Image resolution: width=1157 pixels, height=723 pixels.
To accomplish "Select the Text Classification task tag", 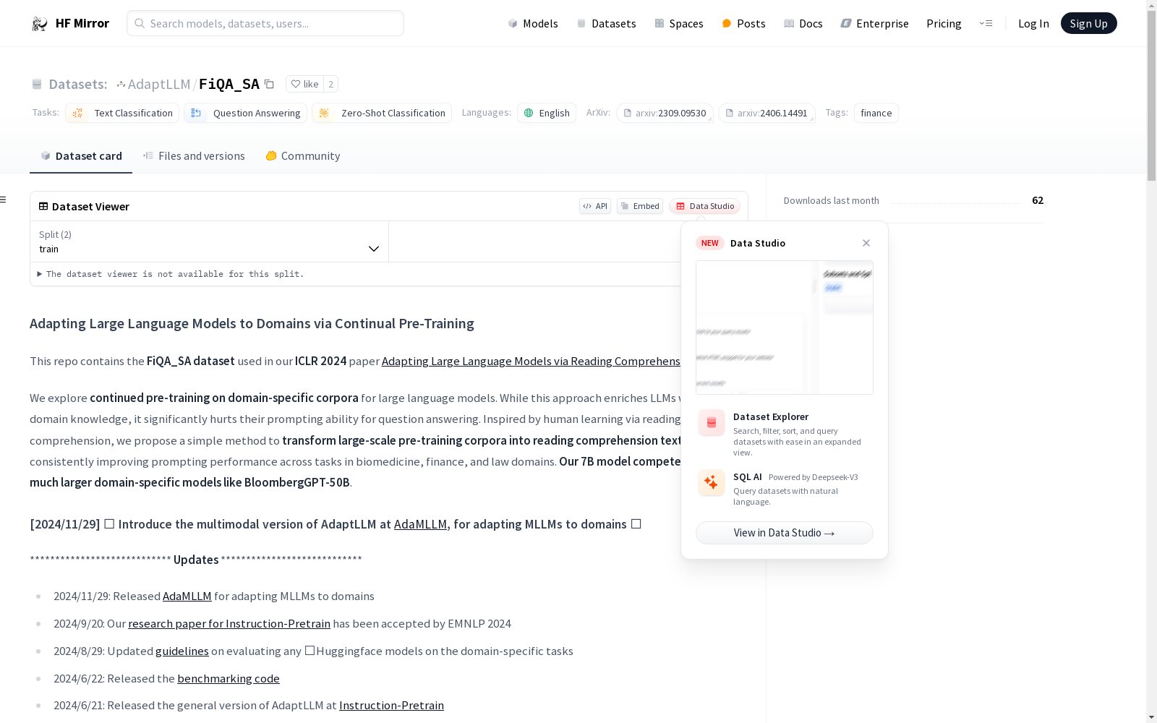I will 122,113.
